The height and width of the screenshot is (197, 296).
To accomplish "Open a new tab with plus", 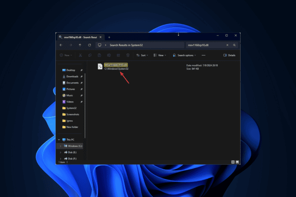I will 109,37.
